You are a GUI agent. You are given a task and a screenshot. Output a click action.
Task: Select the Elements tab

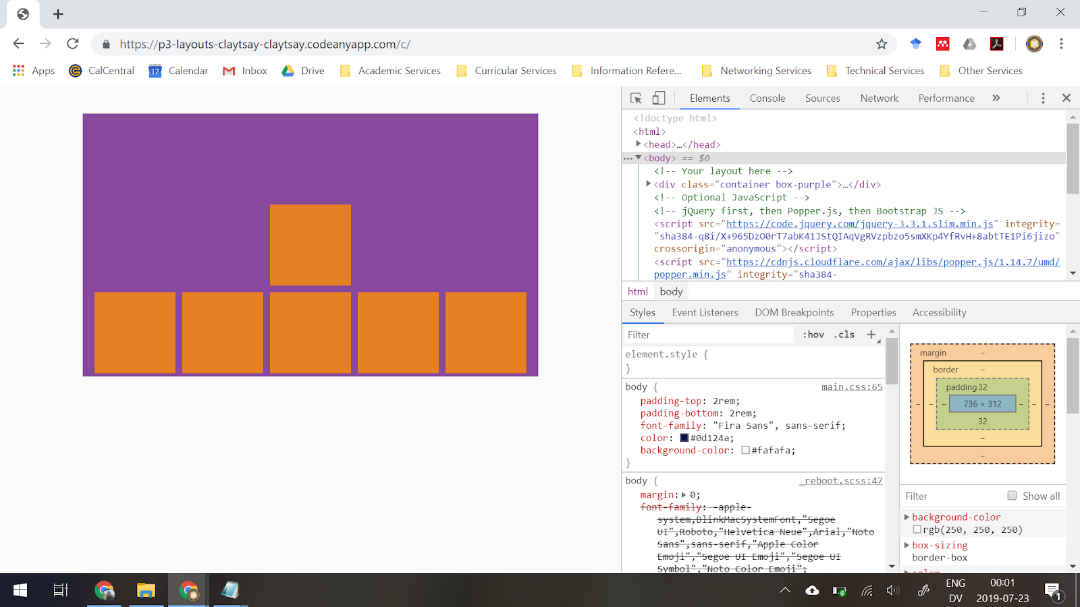click(710, 98)
